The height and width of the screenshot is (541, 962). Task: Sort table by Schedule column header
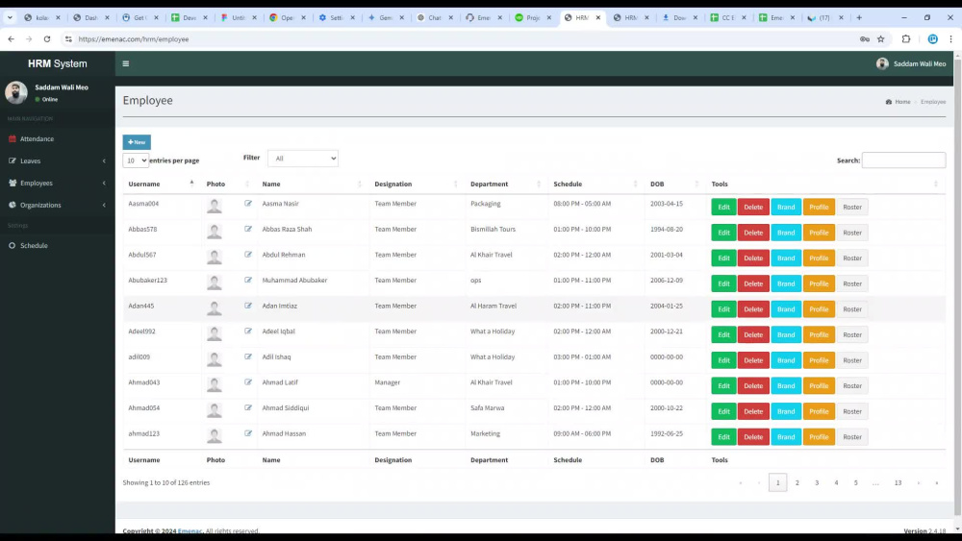(x=596, y=184)
